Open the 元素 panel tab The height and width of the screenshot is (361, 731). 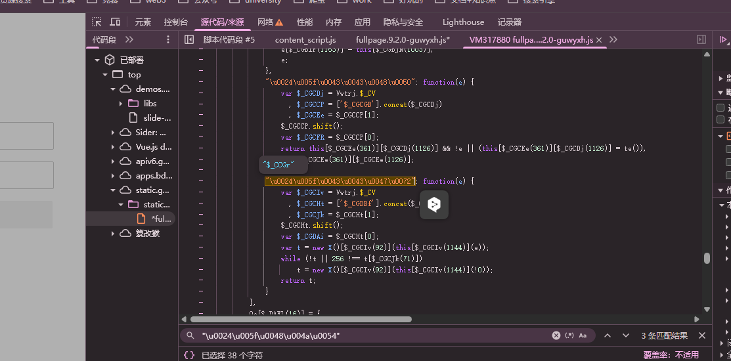tap(143, 22)
